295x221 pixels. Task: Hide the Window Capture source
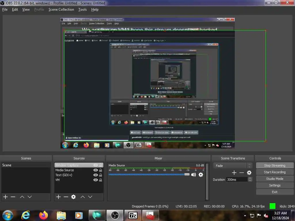point(96,165)
